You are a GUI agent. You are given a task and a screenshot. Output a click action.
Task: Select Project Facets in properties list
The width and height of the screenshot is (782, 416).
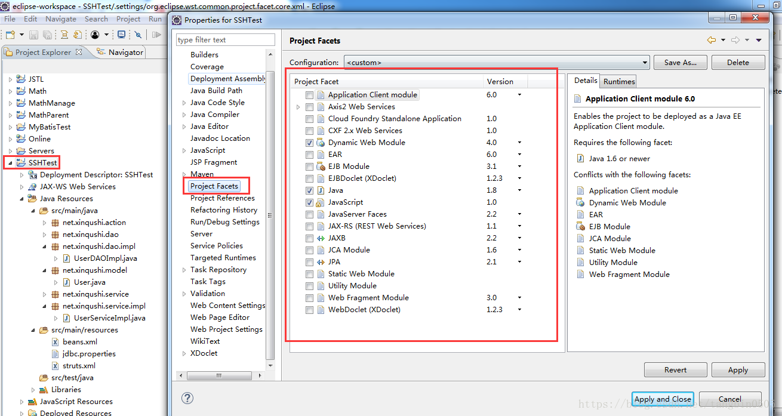(214, 186)
